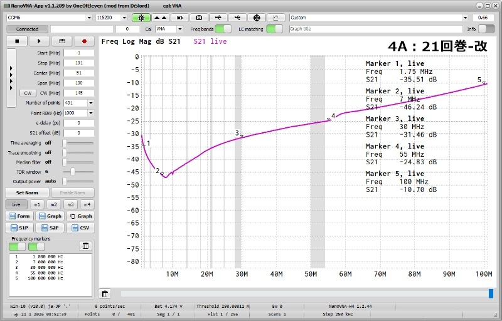Select the Live trace tab

click(16, 204)
